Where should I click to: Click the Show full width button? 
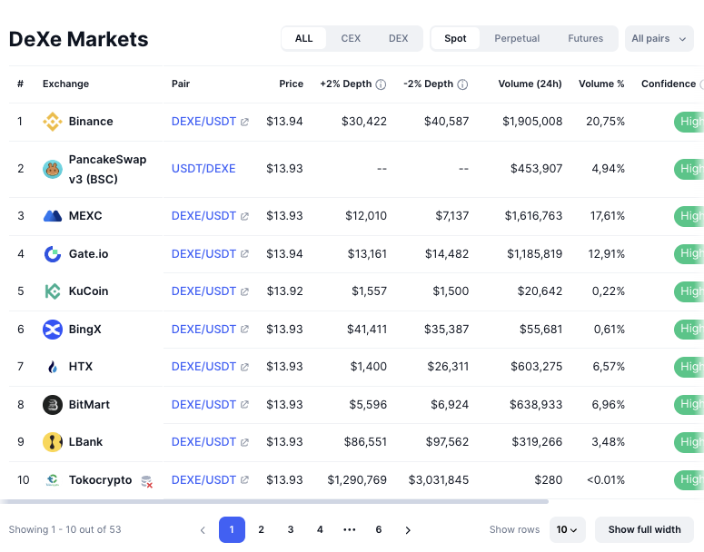tap(644, 530)
